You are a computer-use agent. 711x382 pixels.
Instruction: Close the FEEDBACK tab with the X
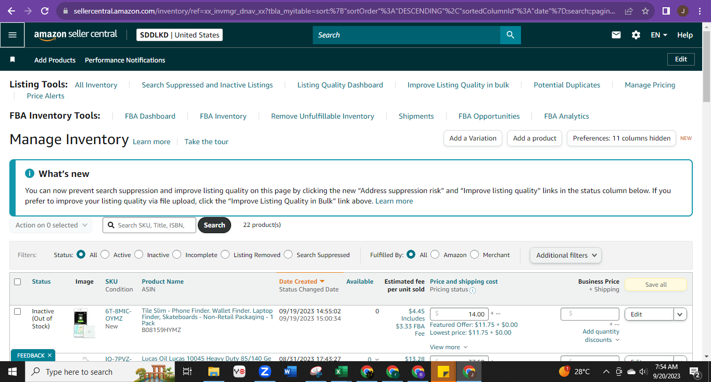point(49,355)
